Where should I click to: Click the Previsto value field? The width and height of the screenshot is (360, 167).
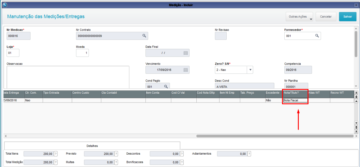point(99,154)
